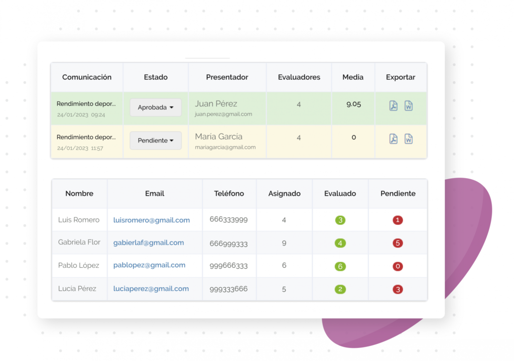
Task: Export María García communication as Word
Action: point(409,139)
